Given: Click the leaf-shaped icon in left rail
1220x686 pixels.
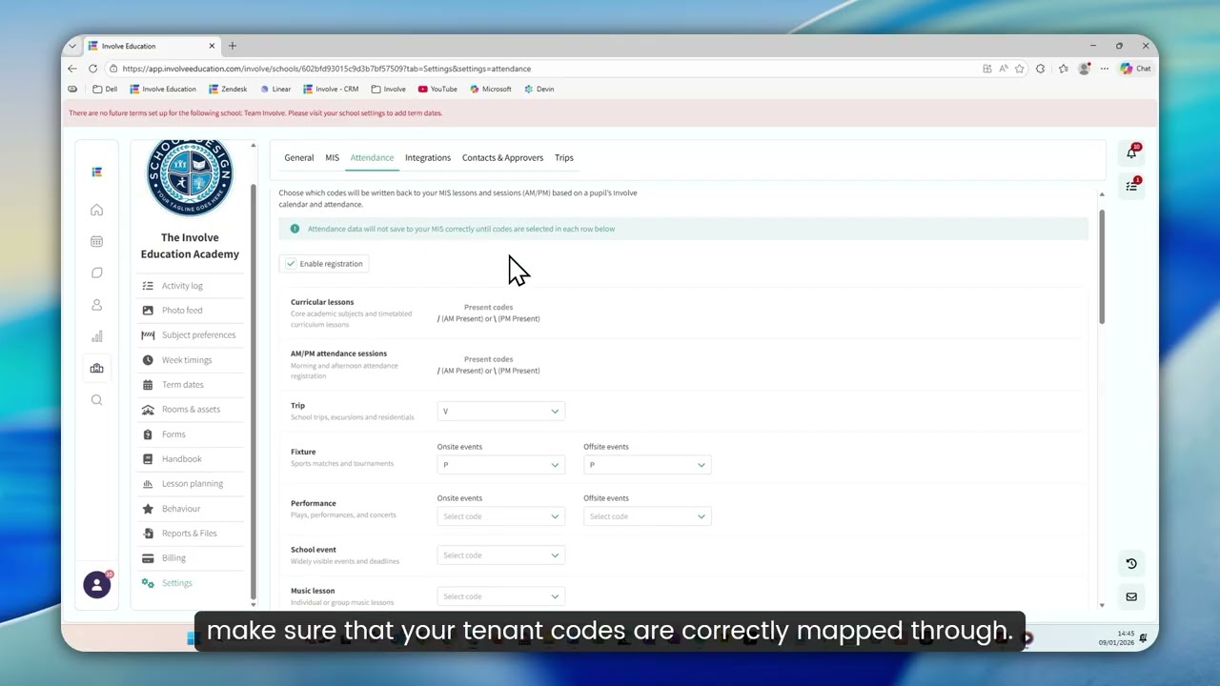Looking at the screenshot, I should (96, 272).
